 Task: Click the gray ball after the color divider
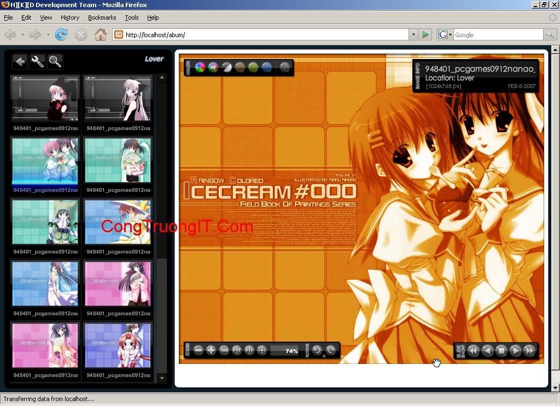(x=284, y=67)
